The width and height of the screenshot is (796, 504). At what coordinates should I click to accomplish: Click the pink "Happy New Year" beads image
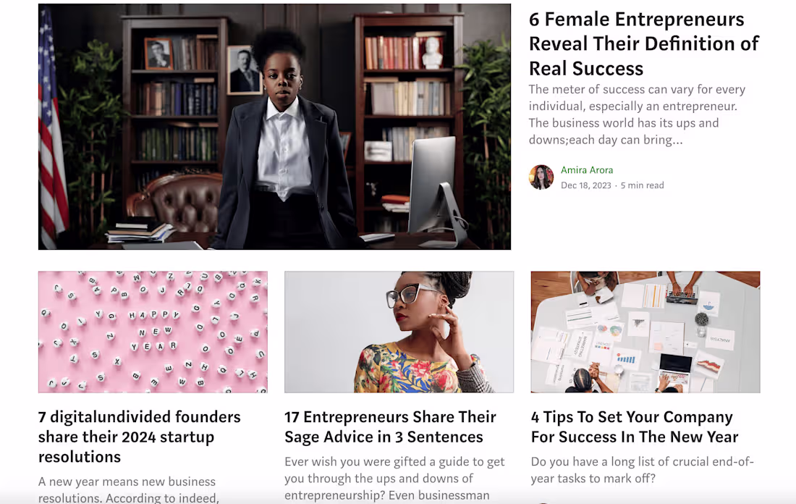point(153,332)
